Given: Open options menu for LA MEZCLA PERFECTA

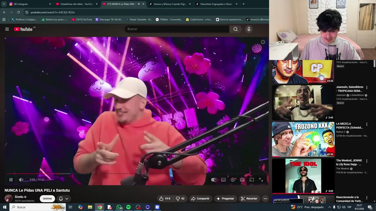Looking at the screenshot, I should click(367, 124).
